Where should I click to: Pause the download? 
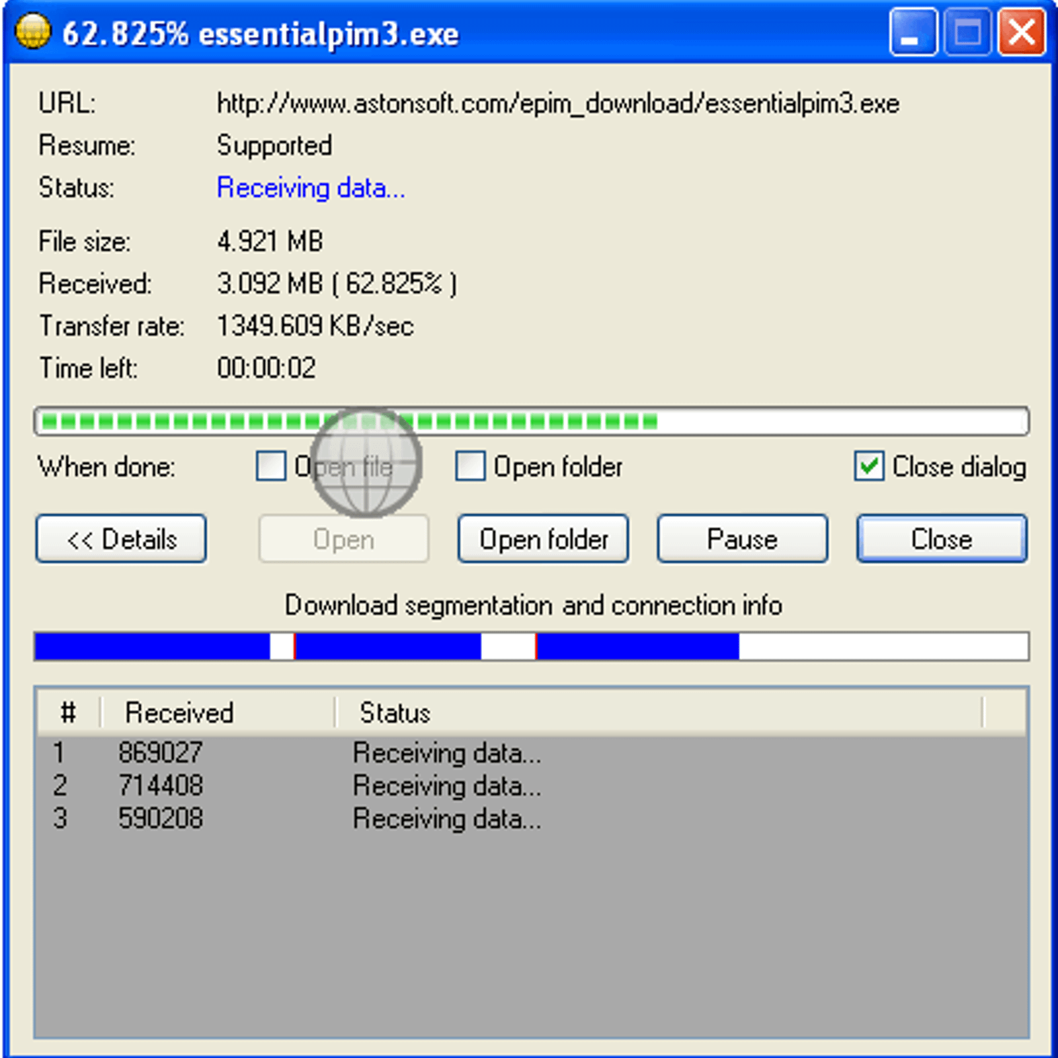tap(743, 539)
